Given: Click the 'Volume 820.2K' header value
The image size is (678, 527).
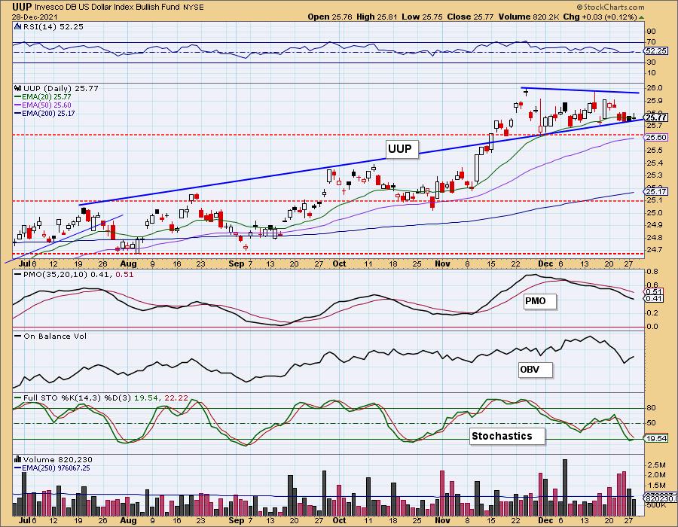Looking at the screenshot, I should click(528, 17).
